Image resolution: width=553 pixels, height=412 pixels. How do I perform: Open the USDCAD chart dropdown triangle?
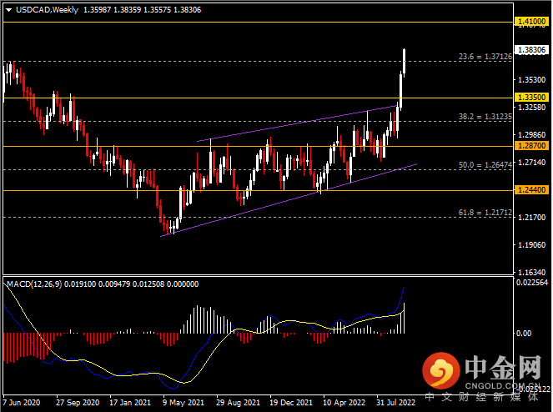pyautogui.click(x=9, y=10)
